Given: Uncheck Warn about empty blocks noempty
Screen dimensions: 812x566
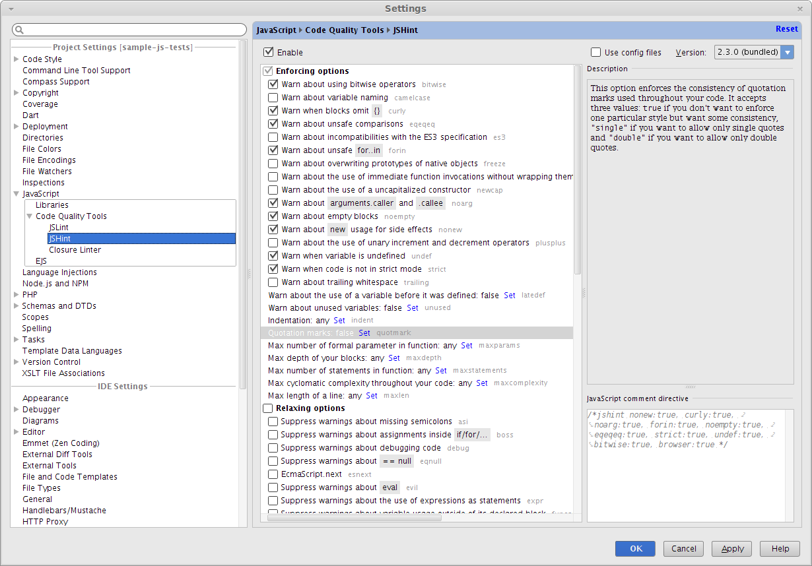Looking at the screenshot, I should [x=273, y=216].
